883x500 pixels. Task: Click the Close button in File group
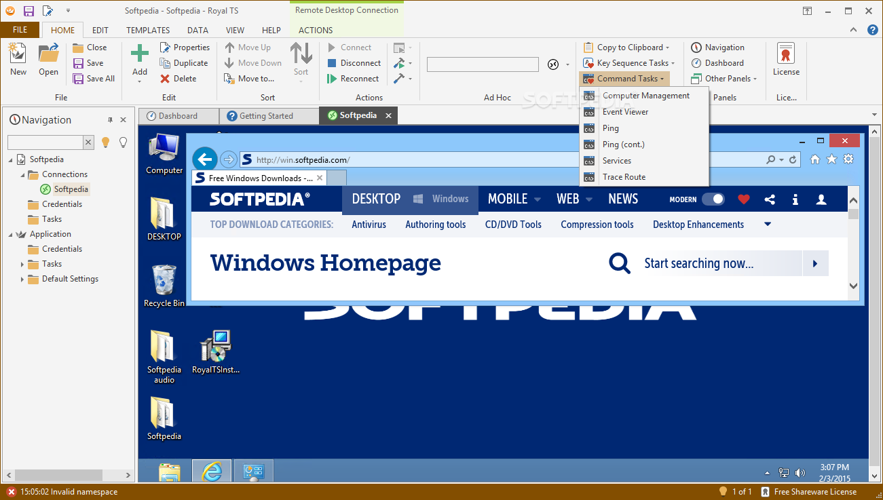90,47
